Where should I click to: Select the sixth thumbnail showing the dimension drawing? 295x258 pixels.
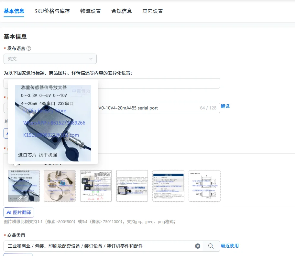[x=204, y=186]
